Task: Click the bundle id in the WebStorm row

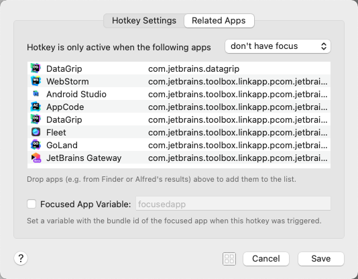Action: (238, 82)
